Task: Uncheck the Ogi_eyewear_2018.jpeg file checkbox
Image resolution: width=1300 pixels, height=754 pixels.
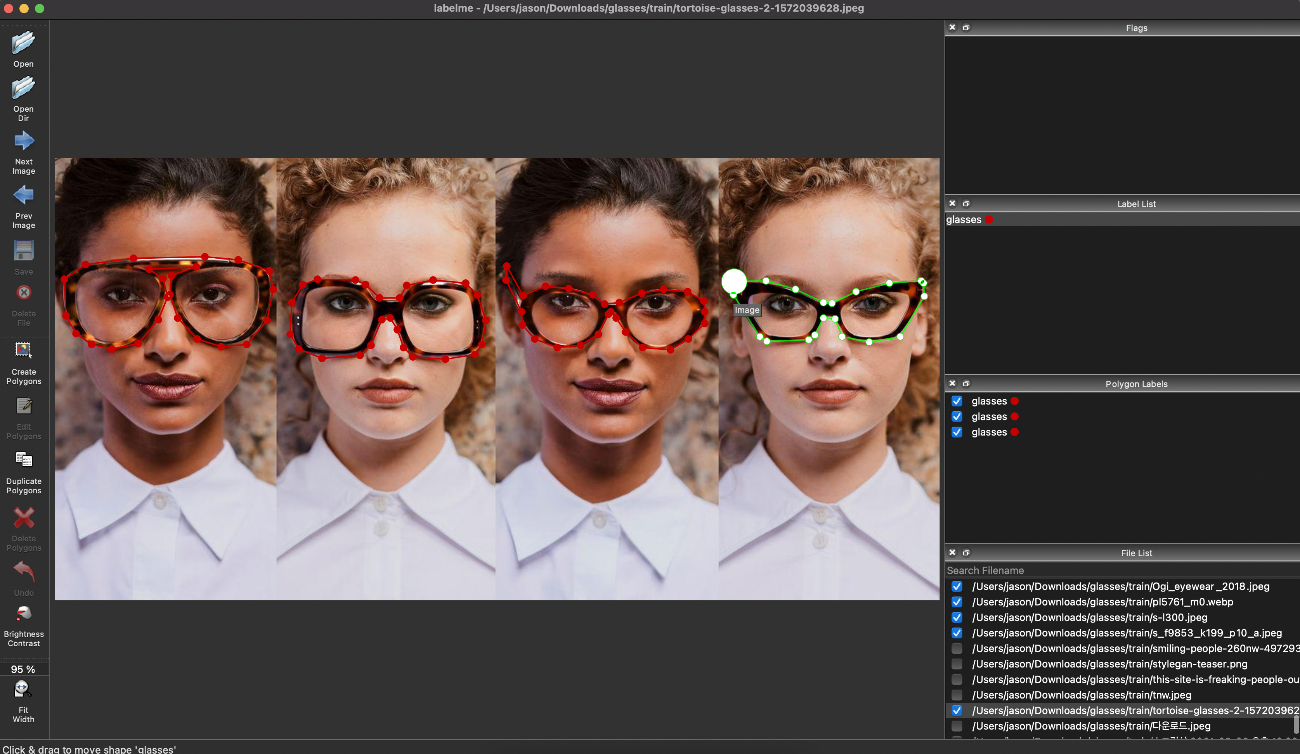Action: [957, 586]
